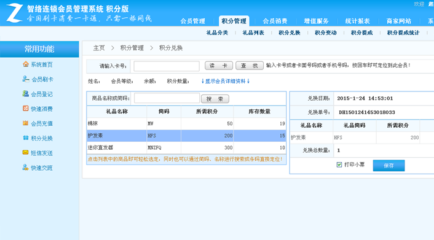This screenshot has height=240, width=434.
Task: Open the 礼品分类 submenu
Action: [x=217, y=33]
